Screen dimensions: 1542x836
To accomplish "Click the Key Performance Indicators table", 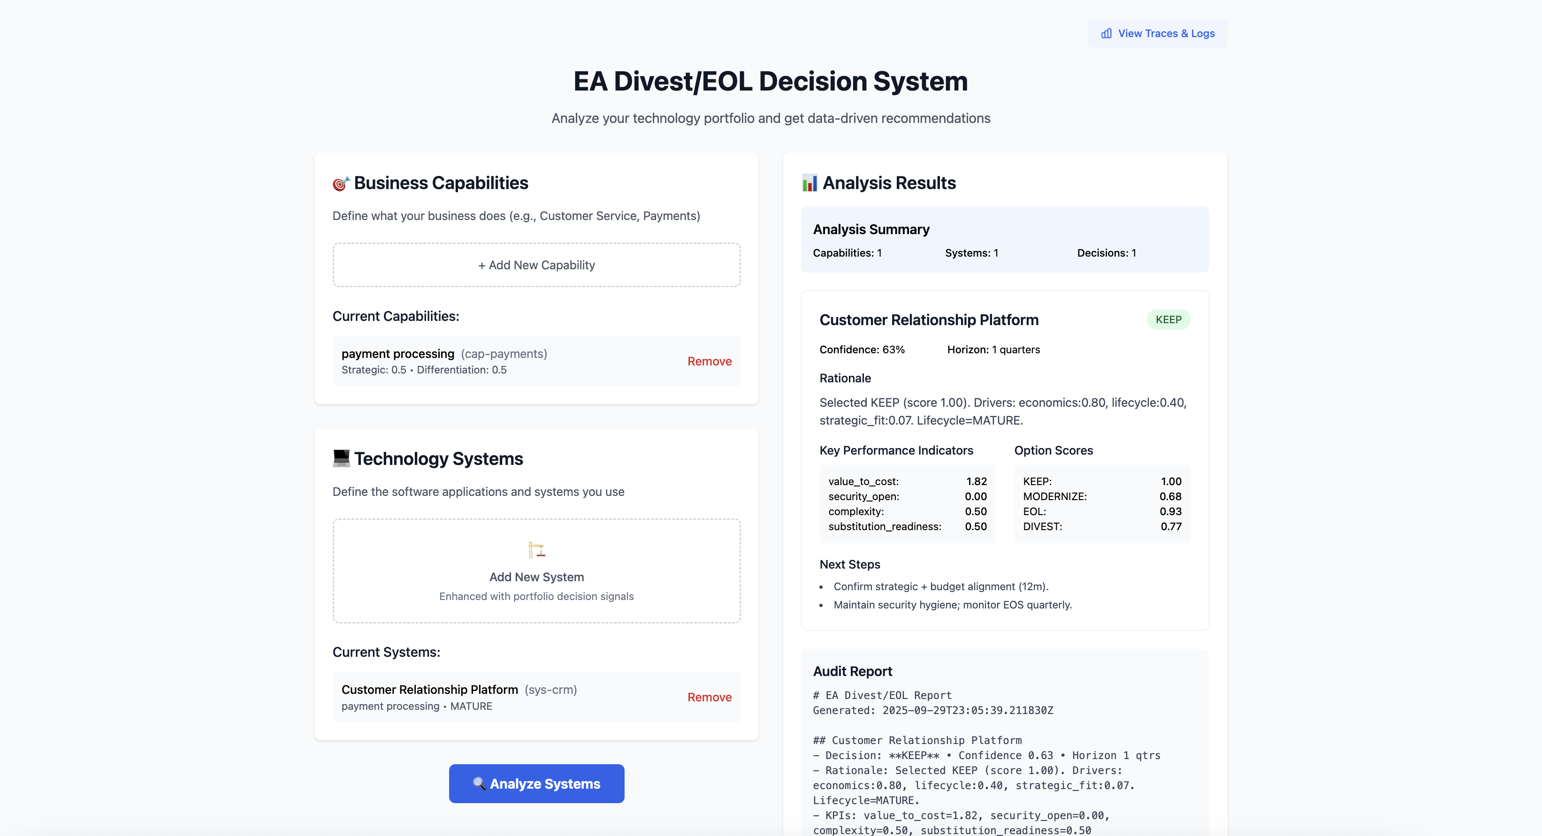I will coord(907,504).
